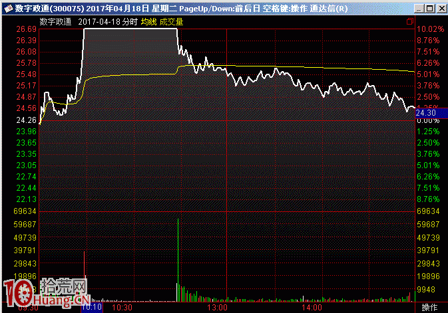Click the green 23.65 price label
448x313 pixels.
coord(26,143)
